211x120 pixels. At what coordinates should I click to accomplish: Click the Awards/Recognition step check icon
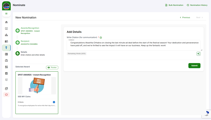point(17,31)
